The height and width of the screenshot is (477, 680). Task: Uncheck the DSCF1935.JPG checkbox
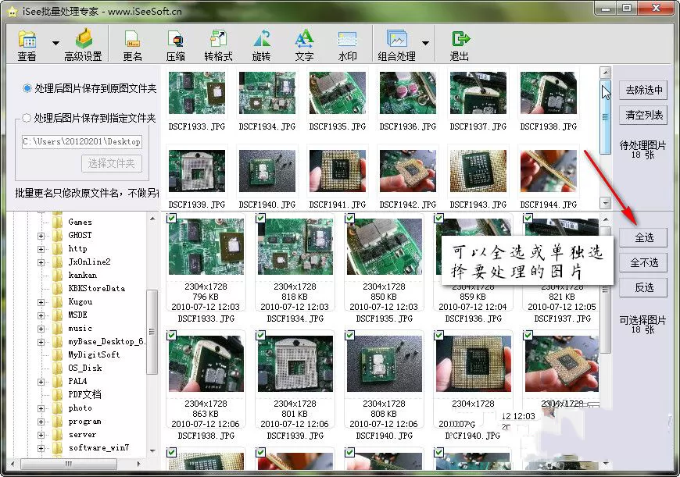tap(349, 218)
